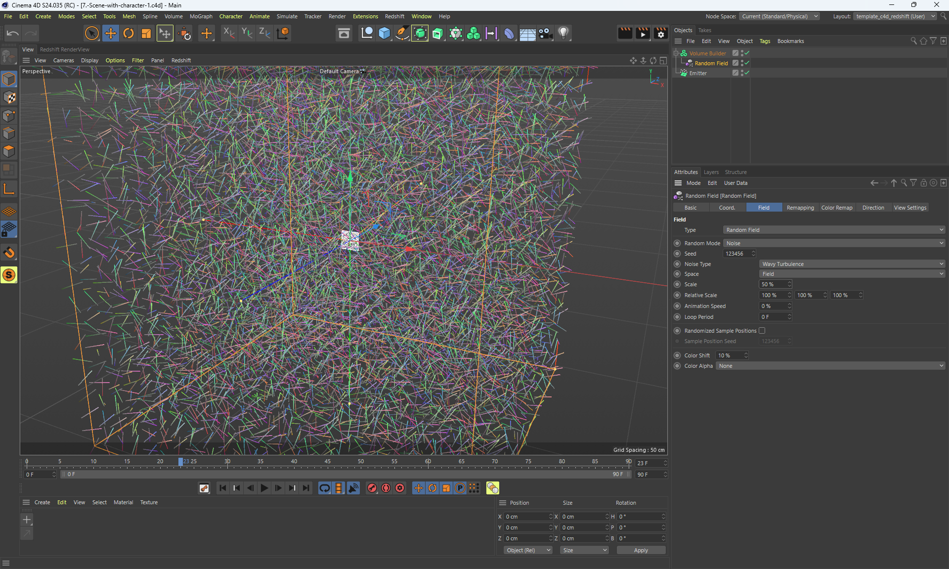Expand the Color Alpha dropdown
The image size is (949, 569).
pyautogui.click(x=830, y=366)
